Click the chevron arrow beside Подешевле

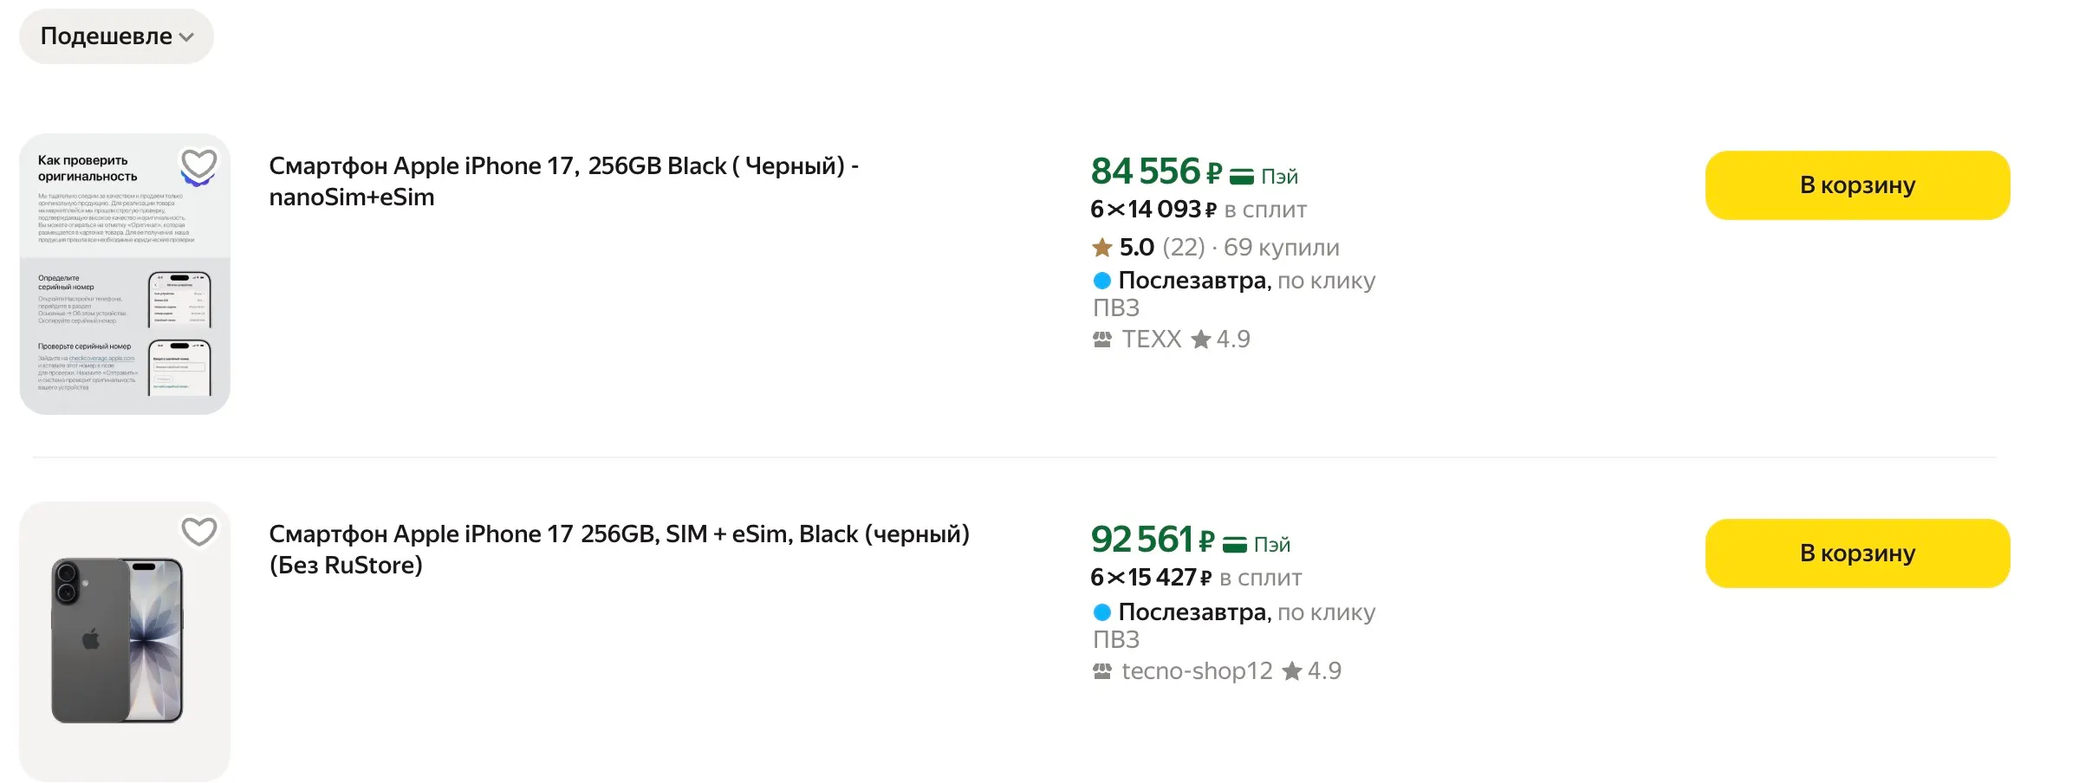point(186,37)
